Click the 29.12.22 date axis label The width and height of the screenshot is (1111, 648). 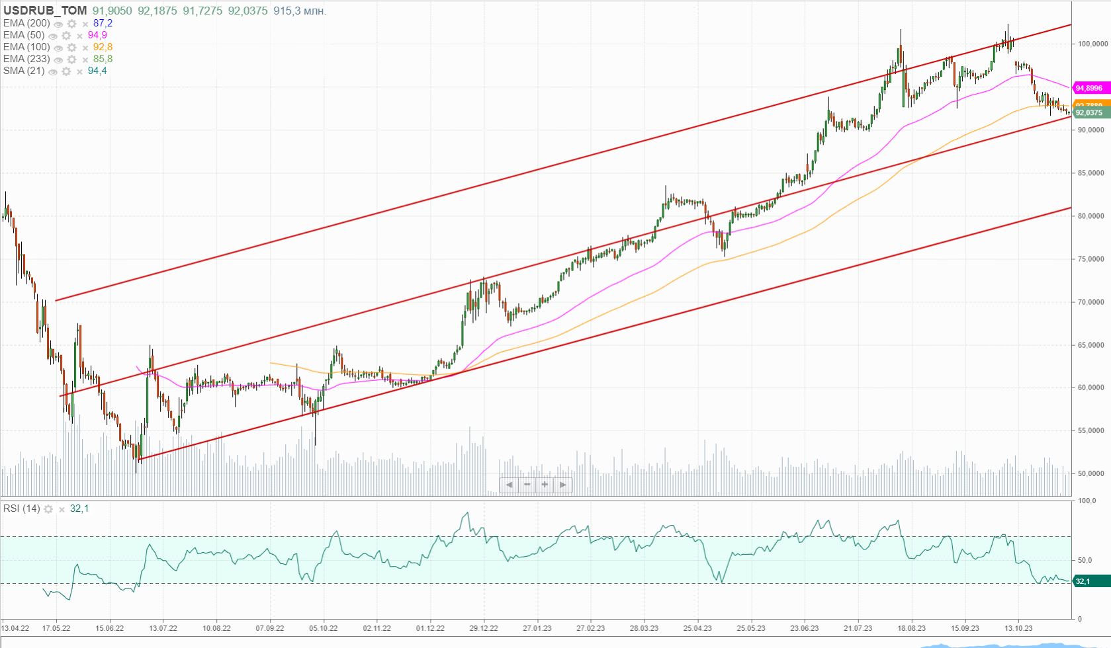[x=484, y=628]
